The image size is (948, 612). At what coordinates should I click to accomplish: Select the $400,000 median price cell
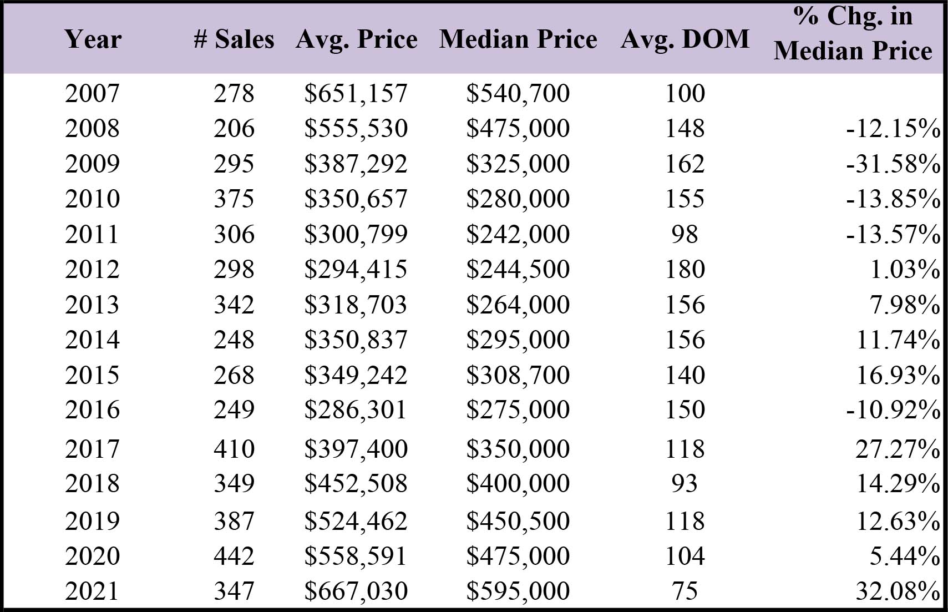pyautogui.click(x=518, y=484)
